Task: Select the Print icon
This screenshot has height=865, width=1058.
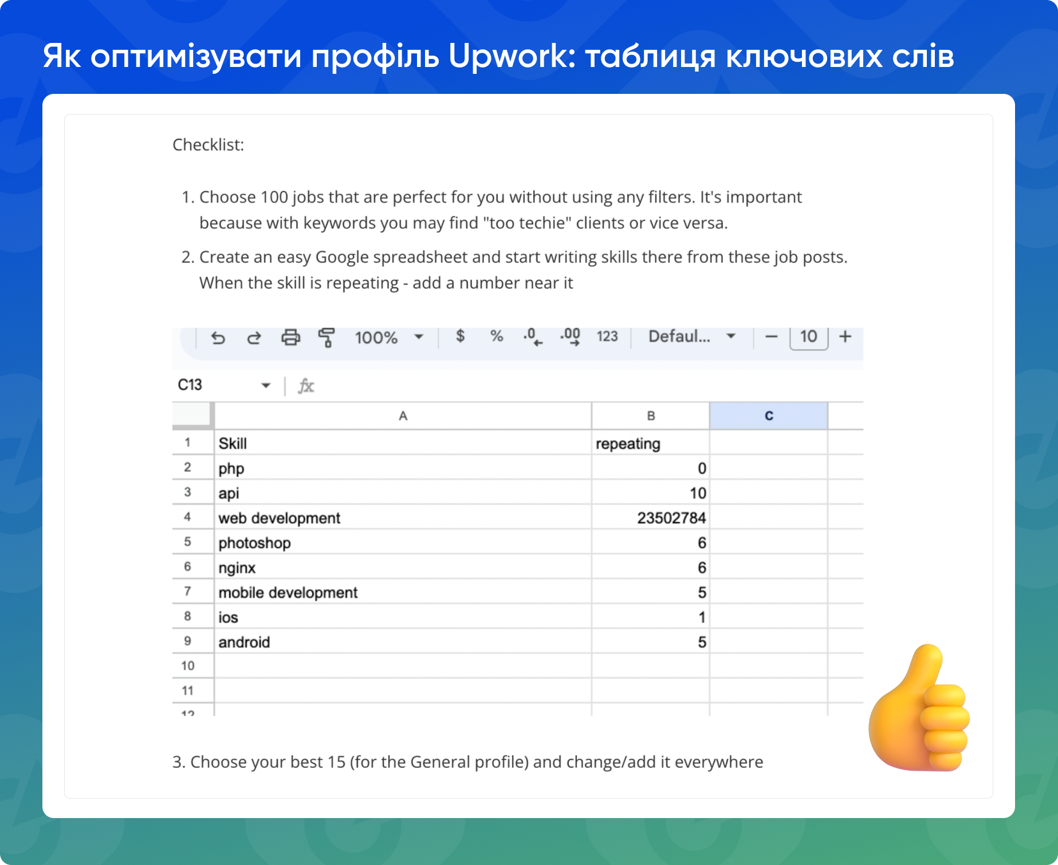Action: (x=290, y=338)
